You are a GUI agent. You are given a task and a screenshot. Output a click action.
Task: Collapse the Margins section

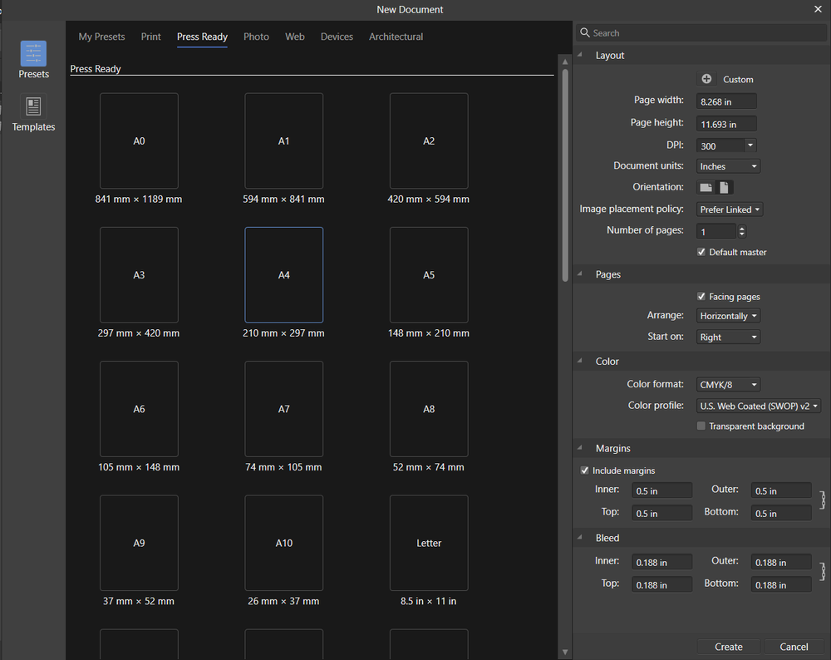(580, 448)
